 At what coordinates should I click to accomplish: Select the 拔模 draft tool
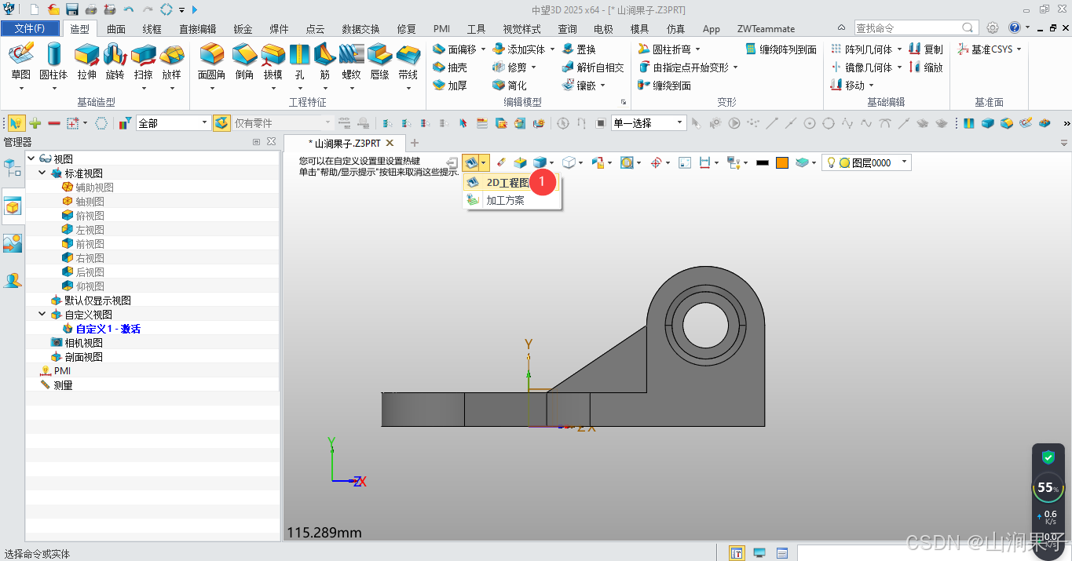pos(273,61)
